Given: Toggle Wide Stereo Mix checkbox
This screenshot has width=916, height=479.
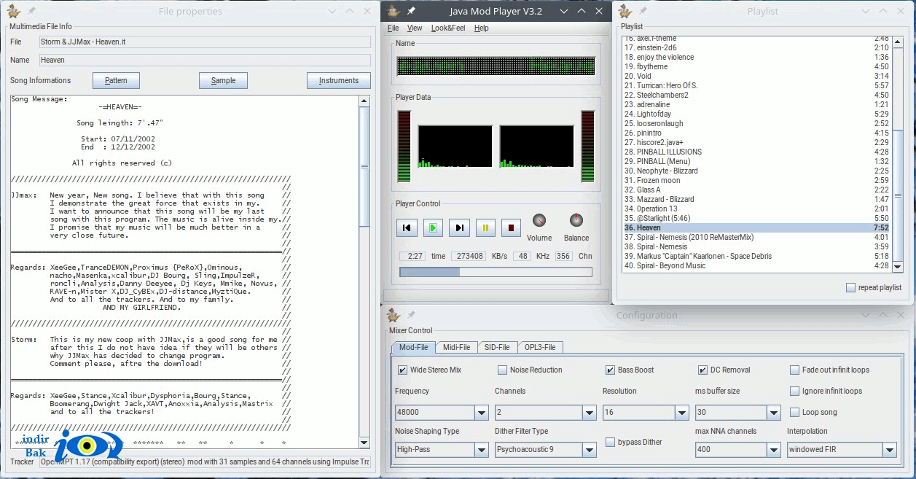Looking at the screenshot, I should 403,370.
